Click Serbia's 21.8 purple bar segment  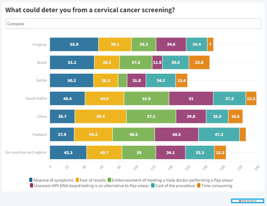coord(136,80)
